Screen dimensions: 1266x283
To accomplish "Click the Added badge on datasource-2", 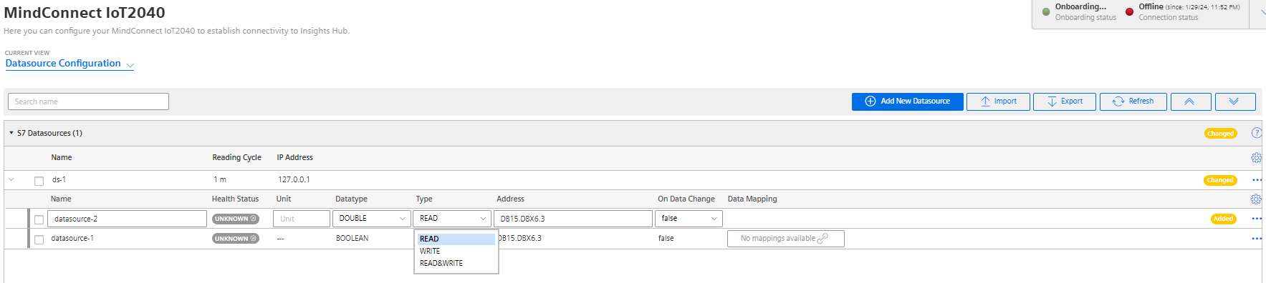I will [x=1223, y=219].
